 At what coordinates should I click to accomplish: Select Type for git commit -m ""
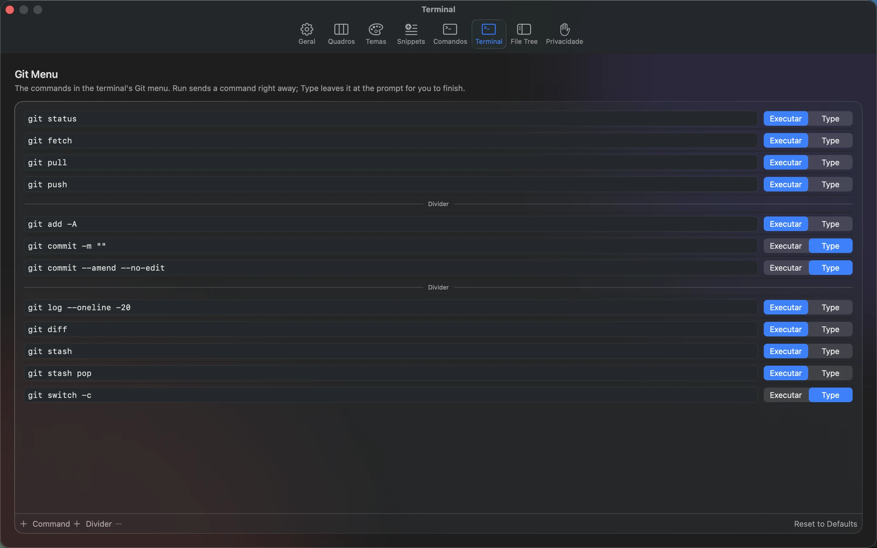pyautogui.click(x=830, y=246)
